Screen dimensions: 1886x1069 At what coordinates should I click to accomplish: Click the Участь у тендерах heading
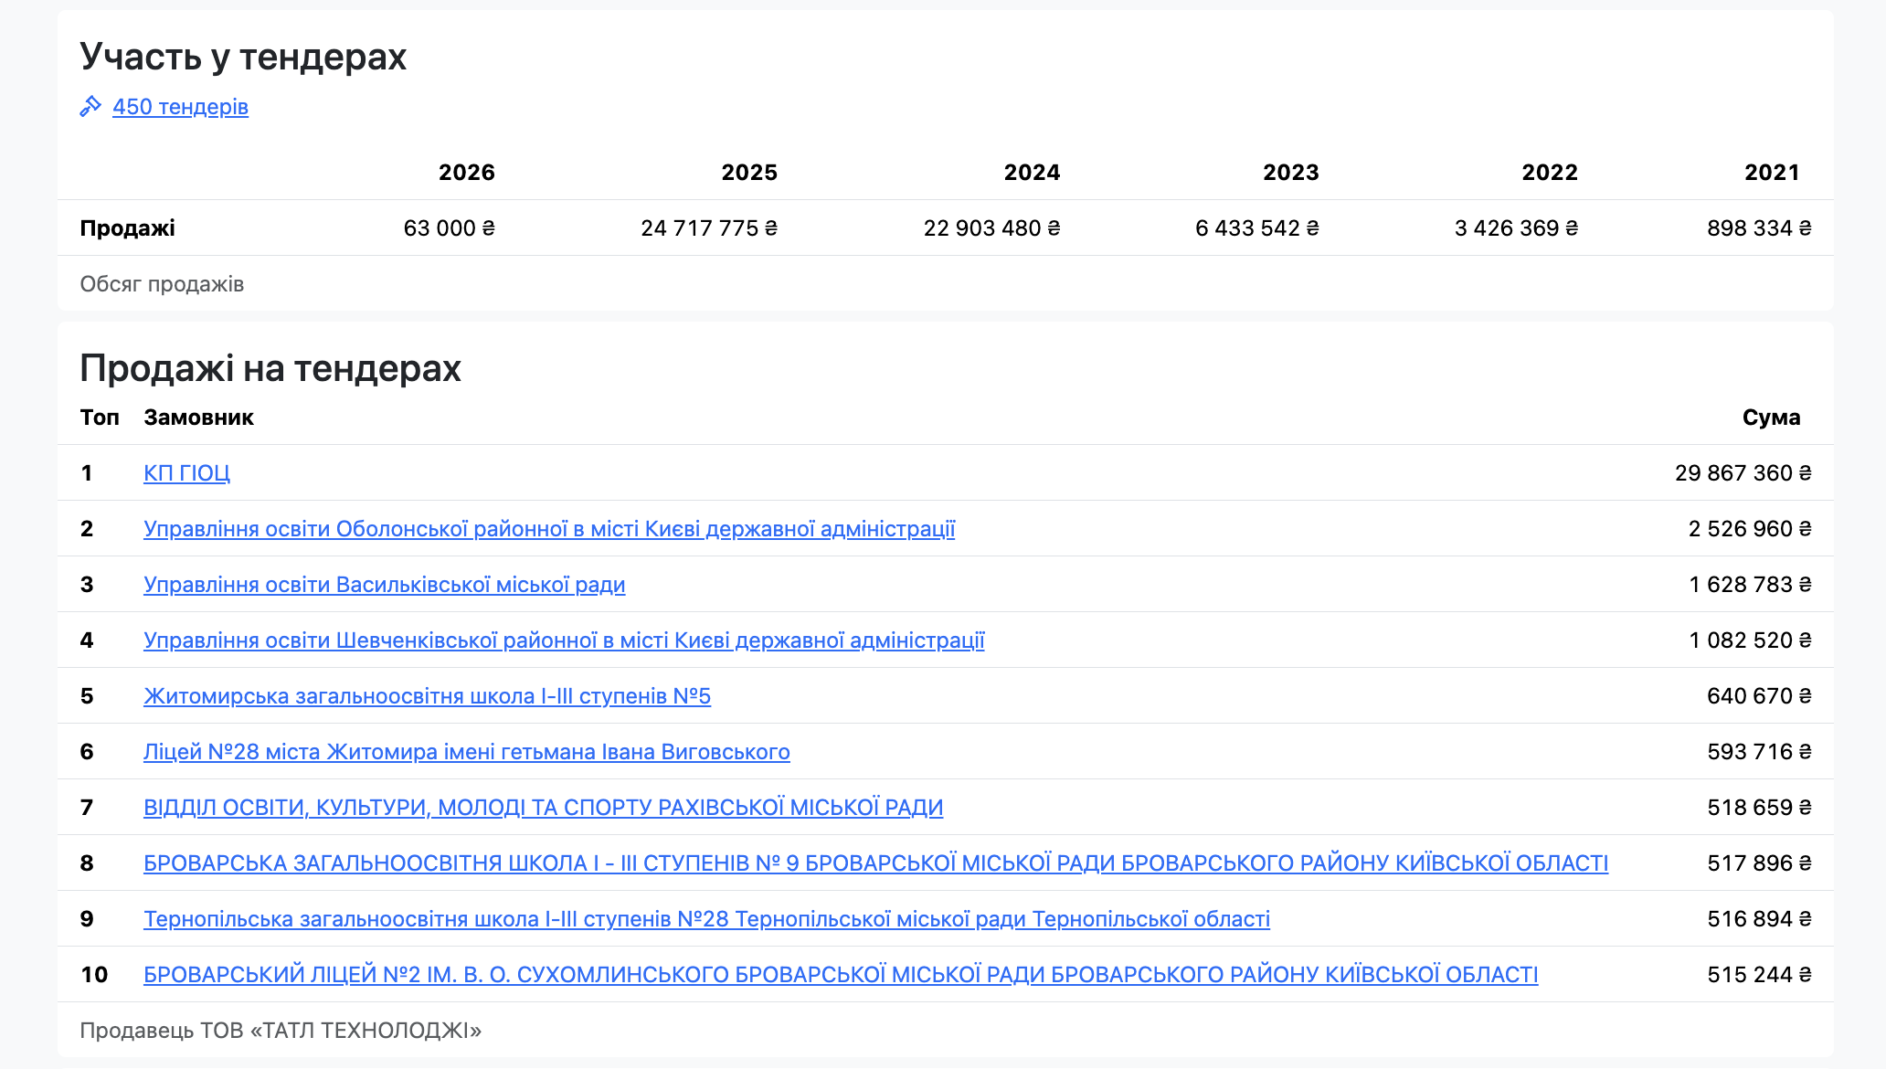243,57
